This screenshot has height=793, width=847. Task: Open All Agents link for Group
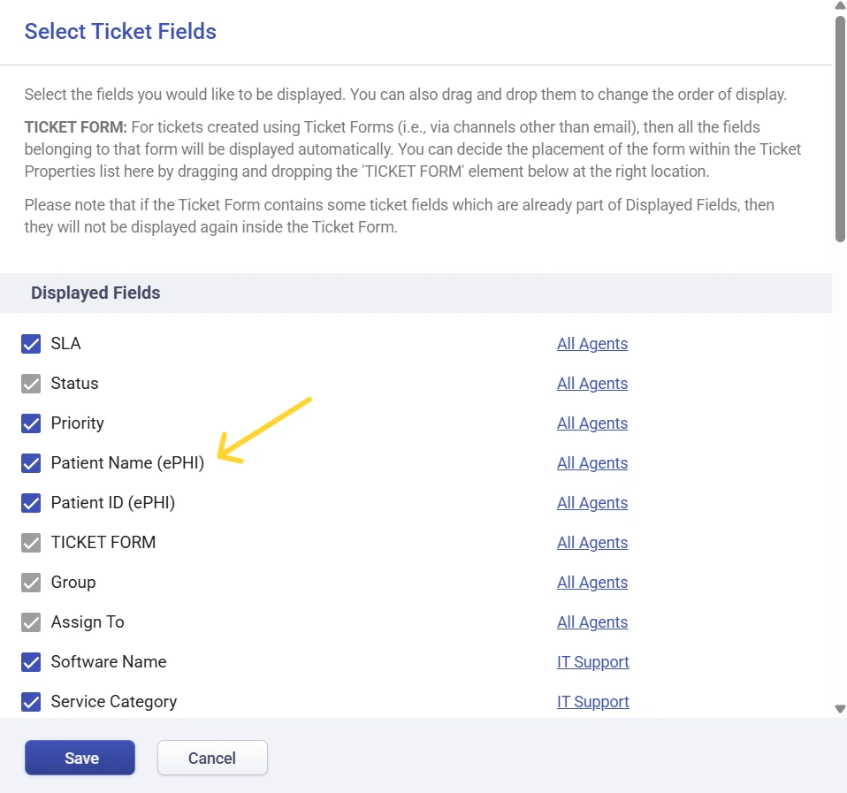(x=592, y=583)
